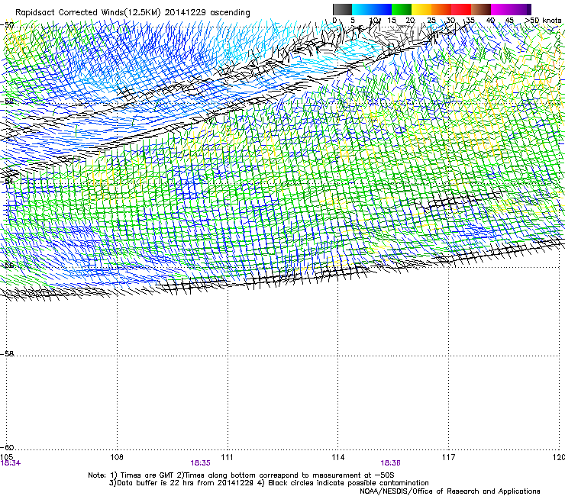Click the '111' longitude label

click(x=227, y=457)
